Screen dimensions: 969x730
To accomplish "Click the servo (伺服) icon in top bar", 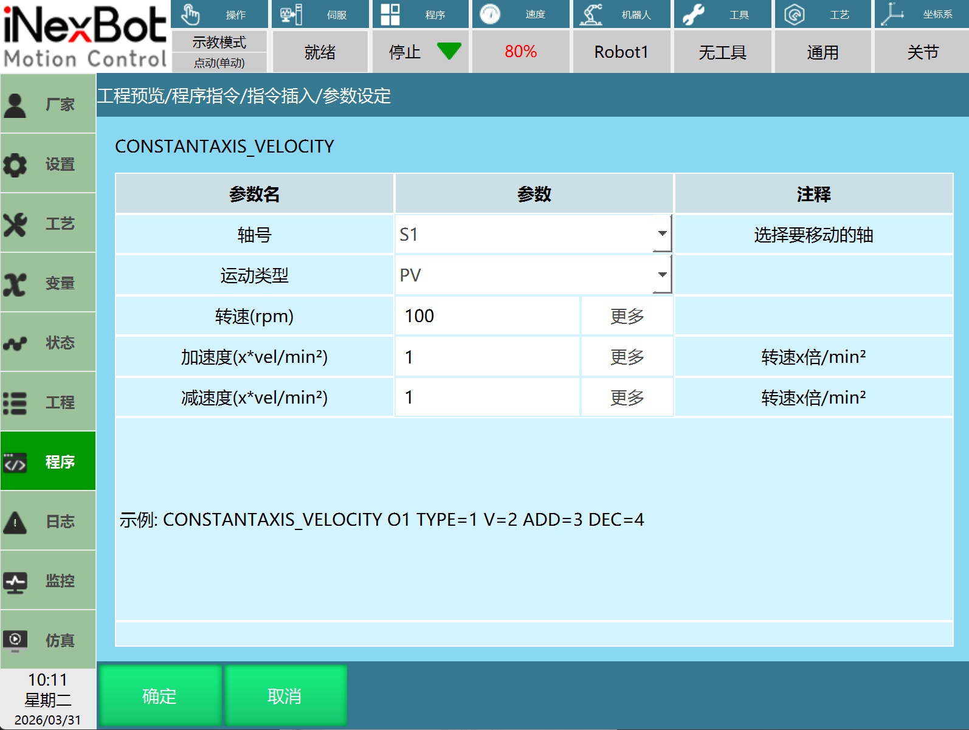I will pyautogui.click(x=291, y=15).
